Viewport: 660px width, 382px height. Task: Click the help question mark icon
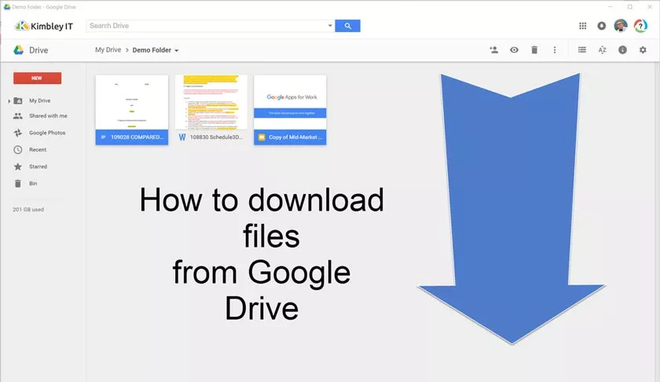click(640, 26)
